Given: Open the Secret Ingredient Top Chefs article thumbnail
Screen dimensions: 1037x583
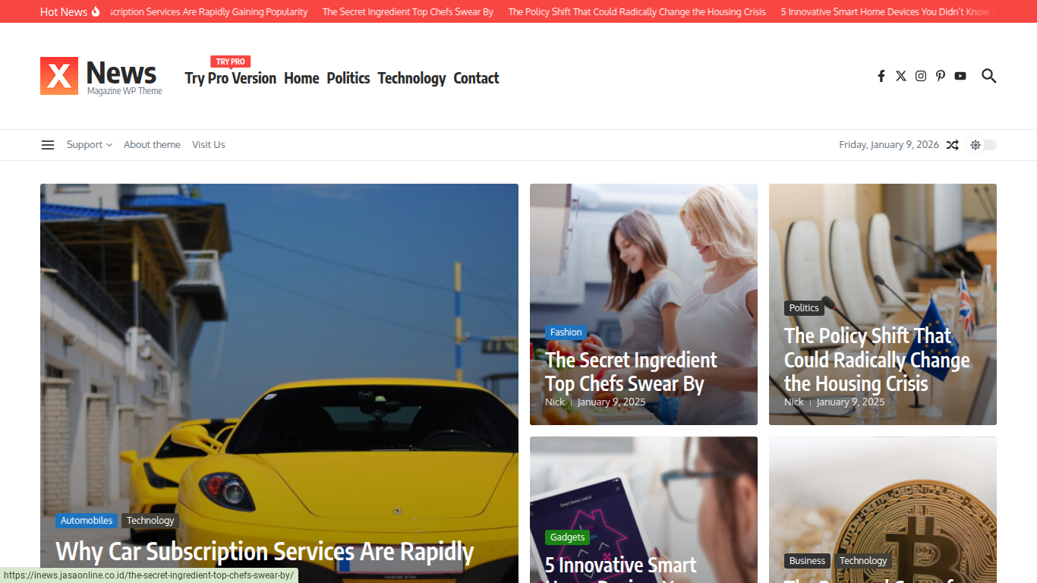Looking at the screenshot, I should pyautogui.click(x=643, y=304).
